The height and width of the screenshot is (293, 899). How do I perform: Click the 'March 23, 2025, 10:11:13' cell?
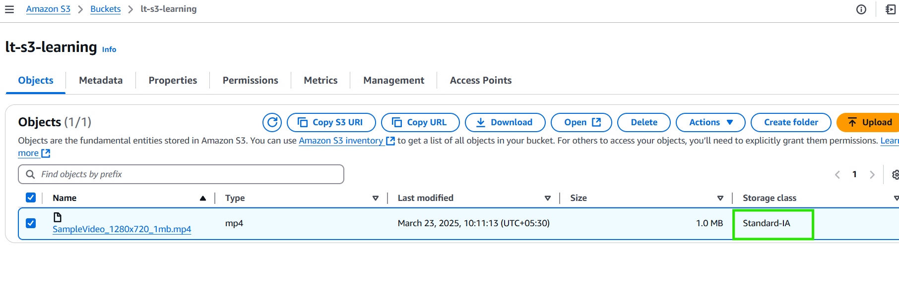tap(473, 223)
